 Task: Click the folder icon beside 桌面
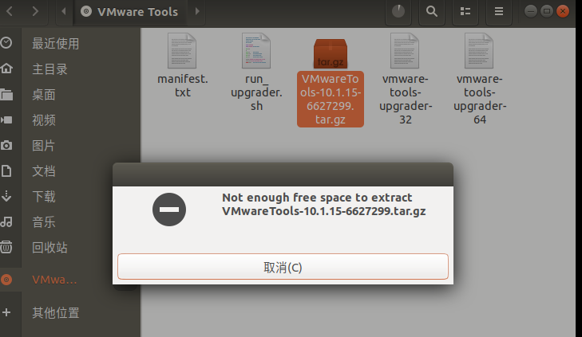point(6,95)
